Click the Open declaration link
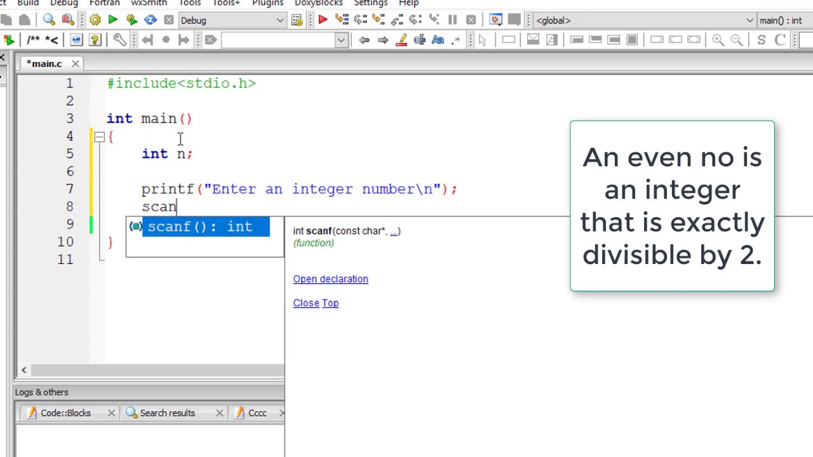This screenshot has width=813, height=457. 330,279
